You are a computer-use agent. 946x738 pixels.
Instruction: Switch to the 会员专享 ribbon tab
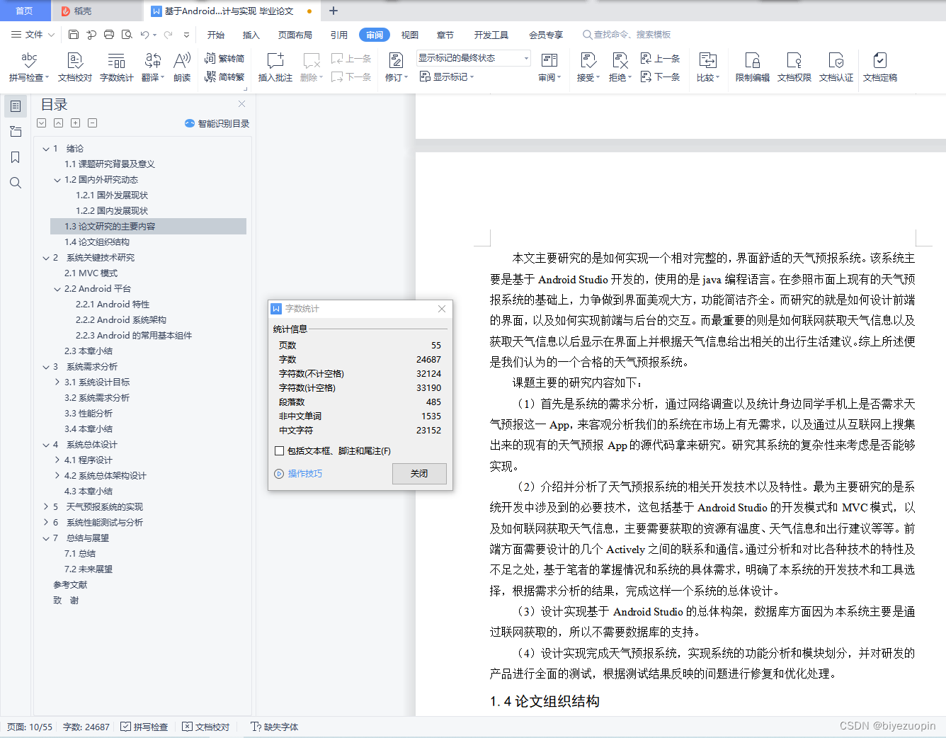coord(546,35)
